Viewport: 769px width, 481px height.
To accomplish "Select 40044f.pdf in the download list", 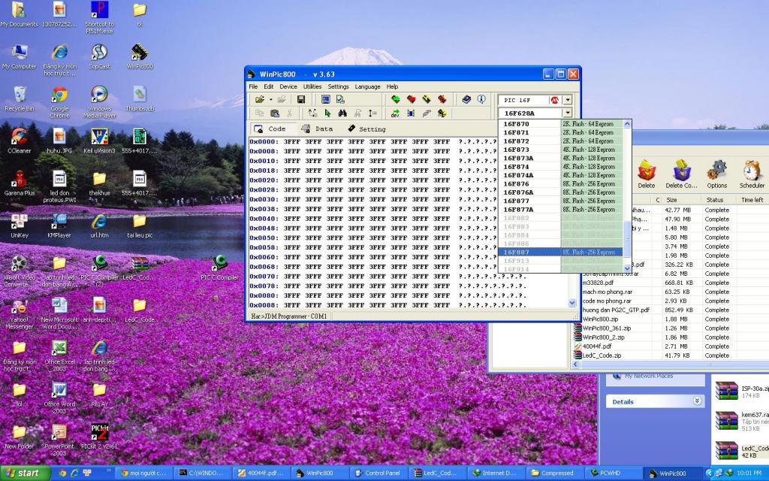I will coord(597,346).
